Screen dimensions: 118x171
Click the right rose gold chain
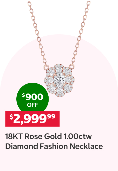click(81, 33)
